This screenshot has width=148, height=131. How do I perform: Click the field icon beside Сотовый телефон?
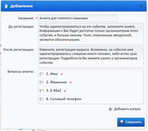(x=42, y=99)
